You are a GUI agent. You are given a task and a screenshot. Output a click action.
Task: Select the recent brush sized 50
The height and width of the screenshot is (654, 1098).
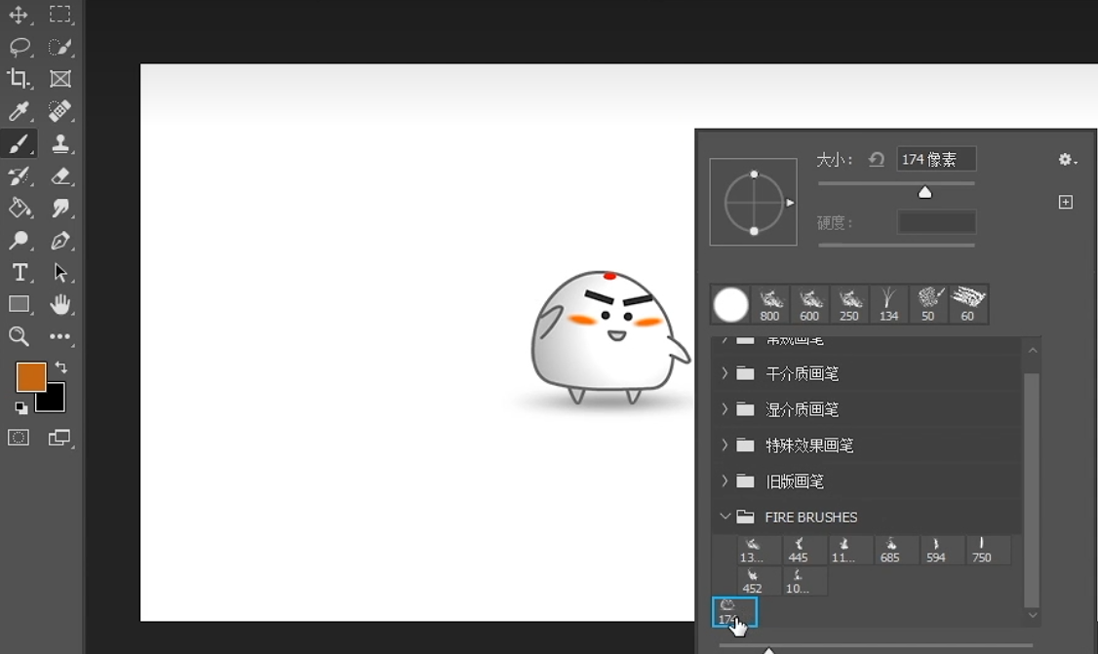928,305
